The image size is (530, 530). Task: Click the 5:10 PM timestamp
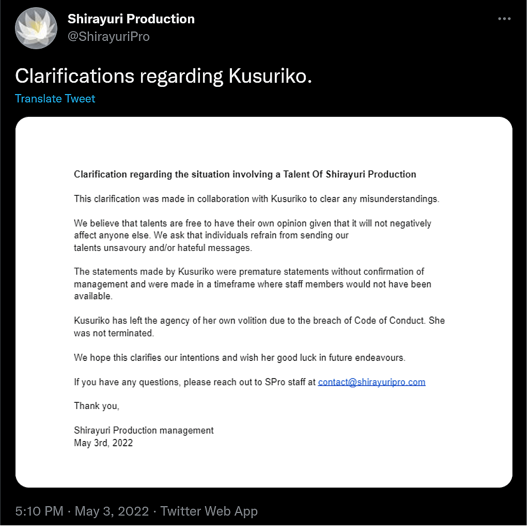click(x=39, y=511)
